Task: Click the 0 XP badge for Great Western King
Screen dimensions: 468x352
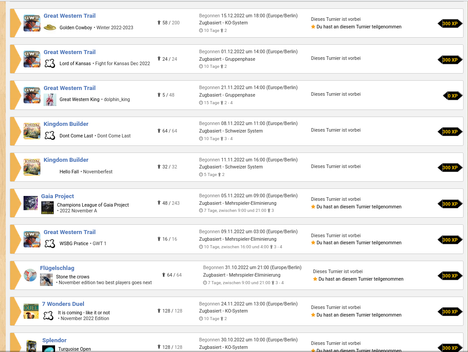Action: pyautogui.click(x=452, y=96)
